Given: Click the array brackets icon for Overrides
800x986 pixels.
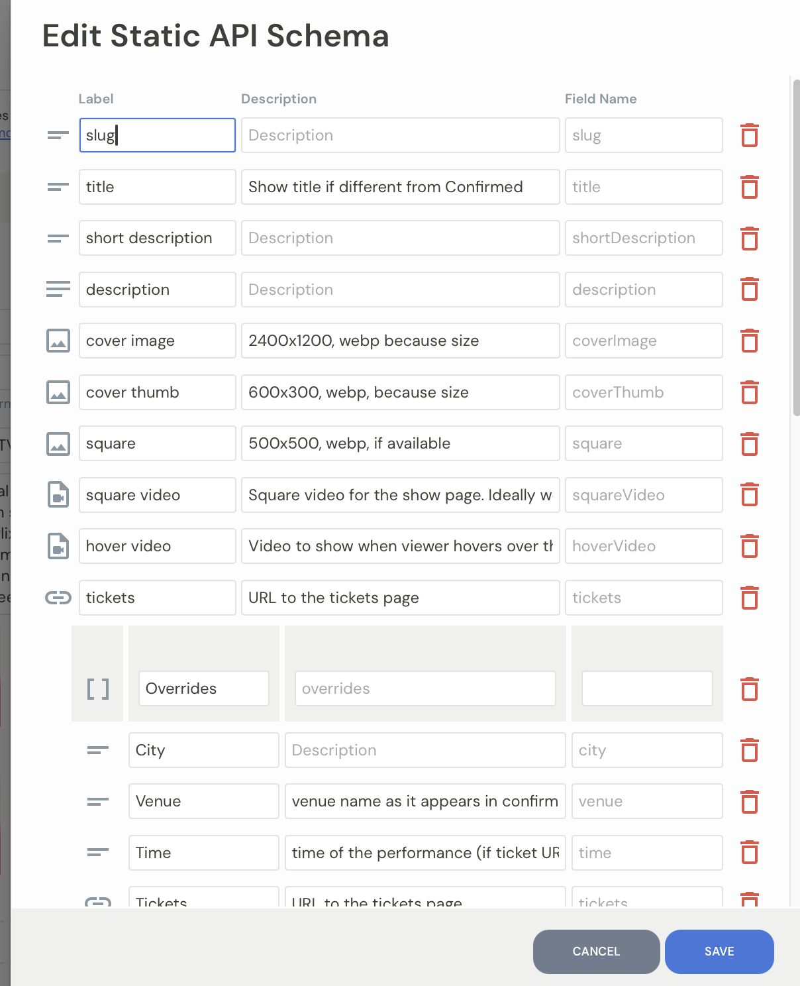Looking at the screenshot, I should click(97, 688).
